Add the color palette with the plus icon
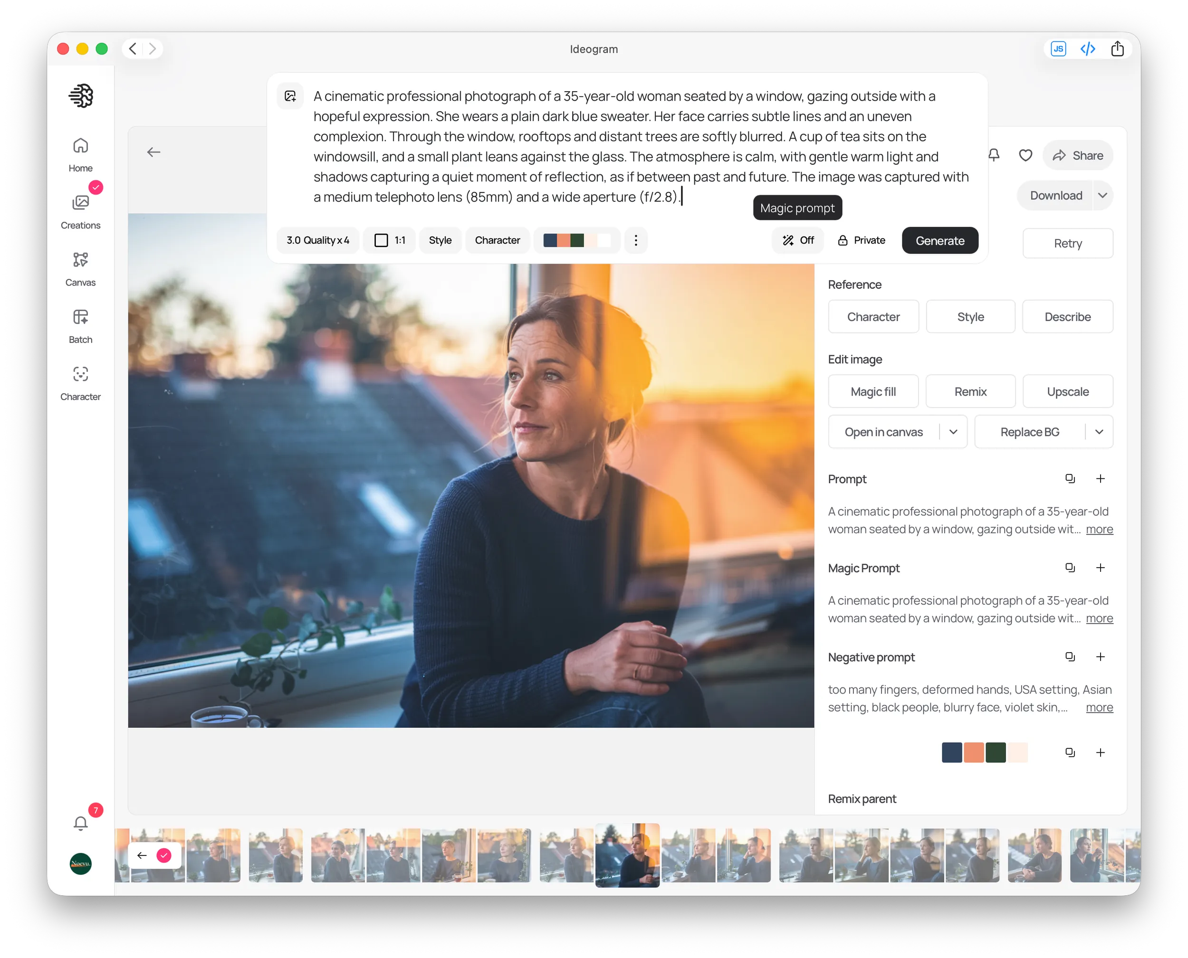The height and width of the screenshot is (958, 1188). (x=1100, y=752)
